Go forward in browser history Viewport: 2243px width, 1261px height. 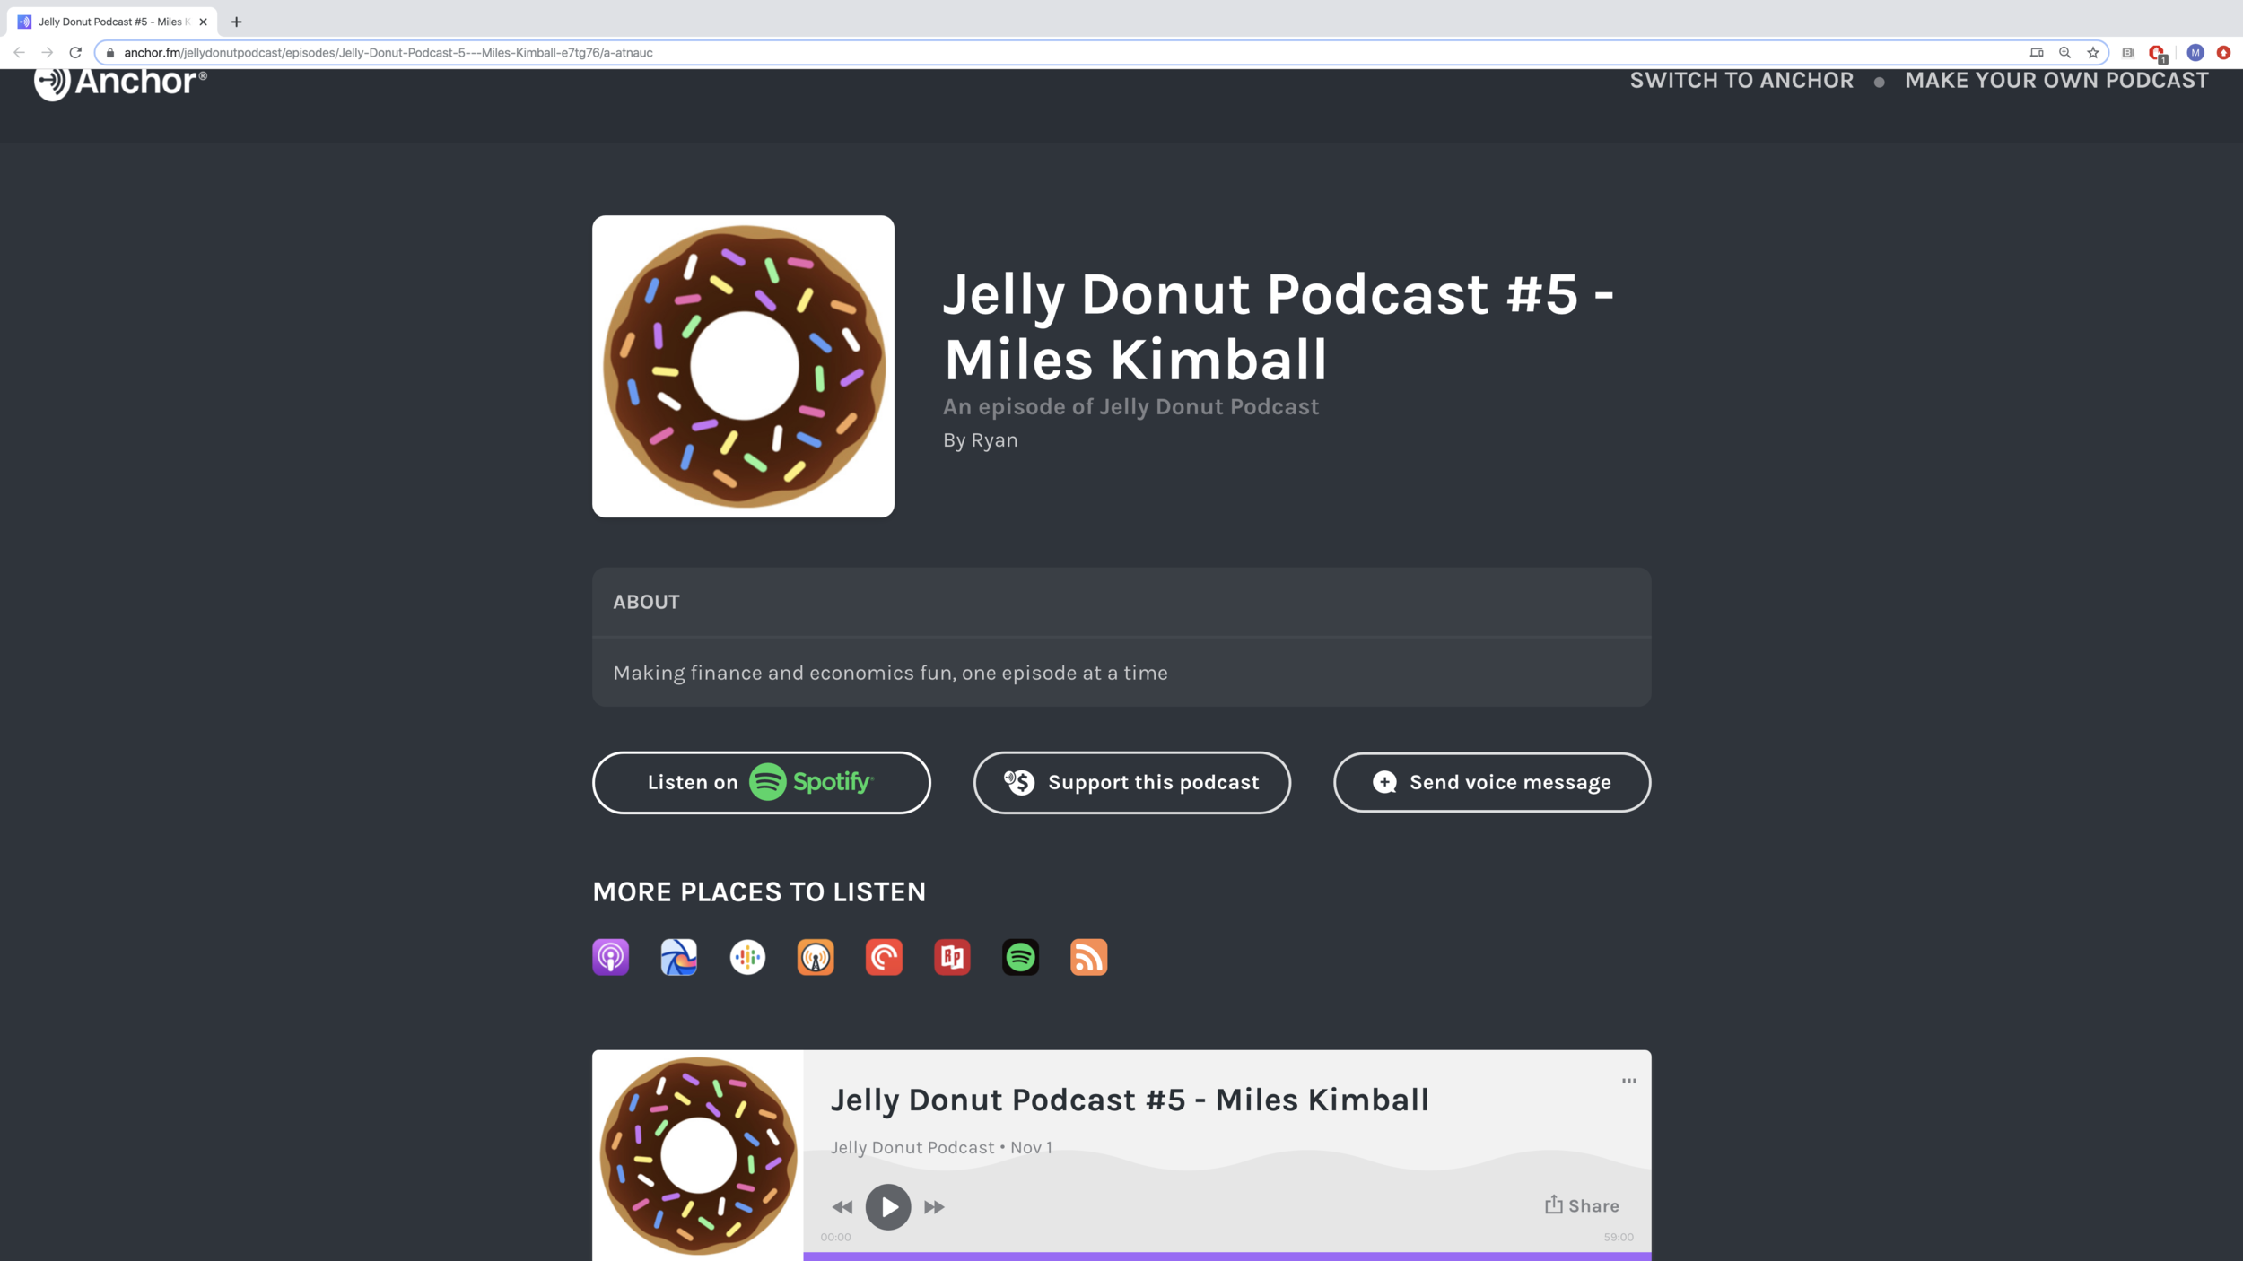[48, 52]
